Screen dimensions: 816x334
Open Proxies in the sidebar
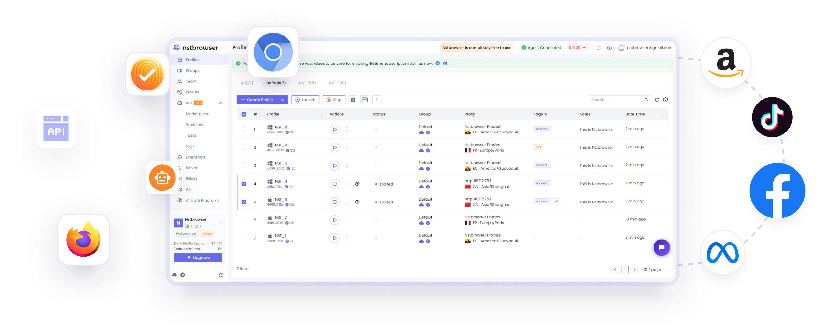click(192, 92)
